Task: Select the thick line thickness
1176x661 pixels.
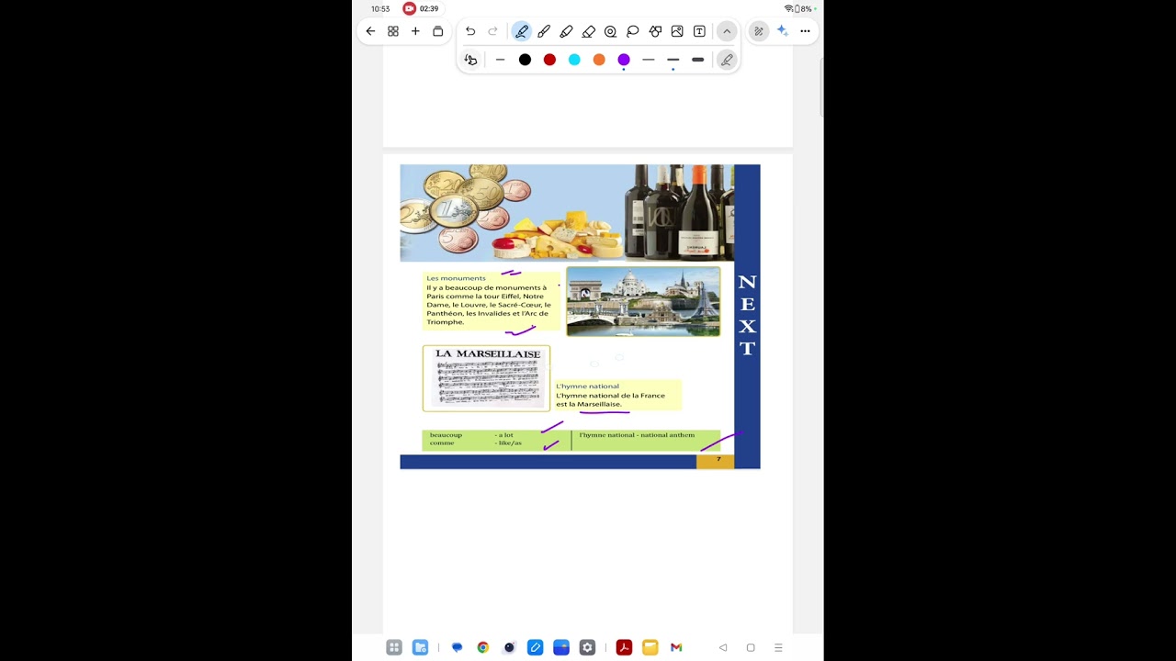Action: coord(698,60)
